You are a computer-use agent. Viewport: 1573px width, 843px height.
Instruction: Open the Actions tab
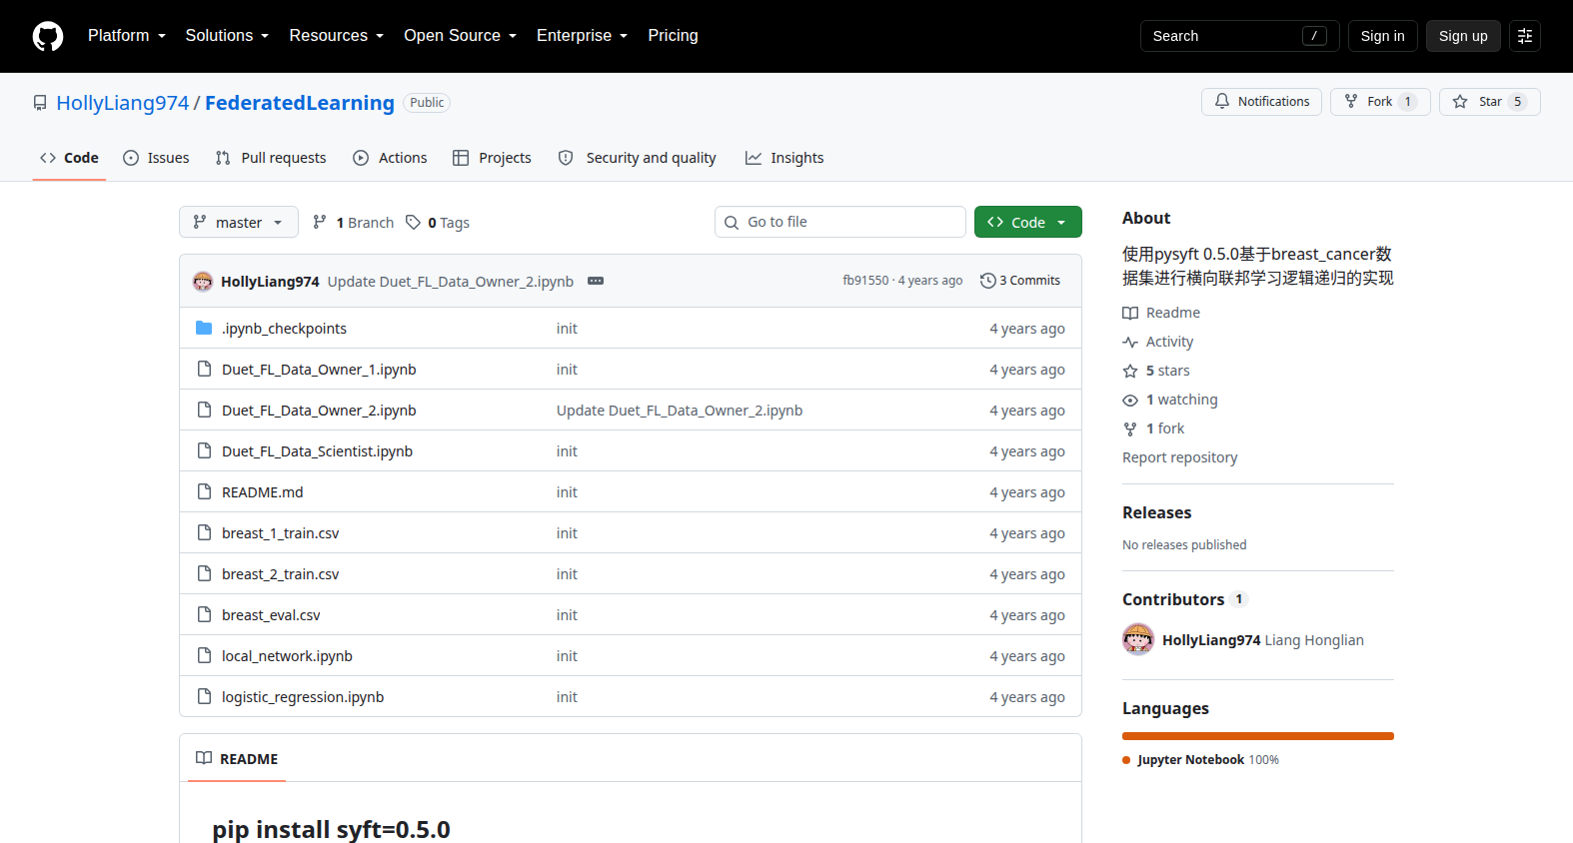click(x=390, y=158)
